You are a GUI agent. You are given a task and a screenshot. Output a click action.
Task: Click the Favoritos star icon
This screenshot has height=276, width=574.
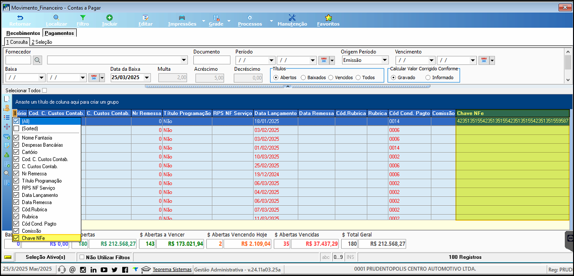pos(328,18)
